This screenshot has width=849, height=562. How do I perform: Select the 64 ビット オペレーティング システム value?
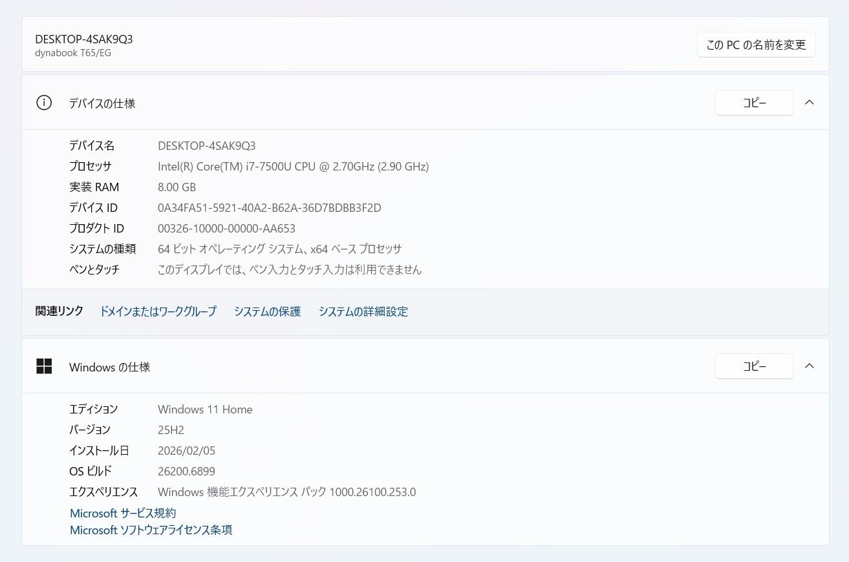[x=279, y=249]
